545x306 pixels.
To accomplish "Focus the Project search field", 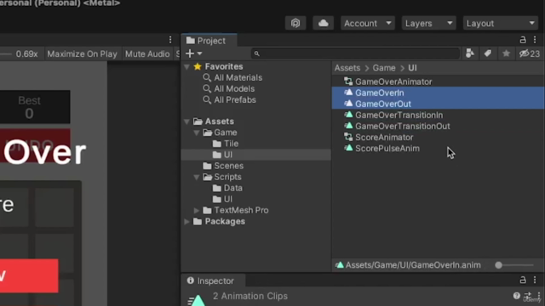I will [355, 54].
